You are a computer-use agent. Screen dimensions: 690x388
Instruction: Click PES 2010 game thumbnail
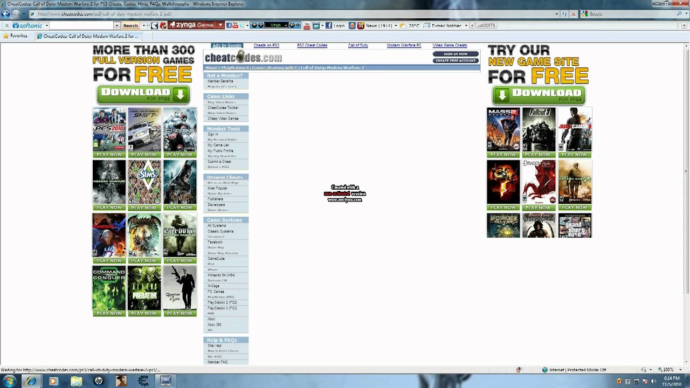point(109,129)
